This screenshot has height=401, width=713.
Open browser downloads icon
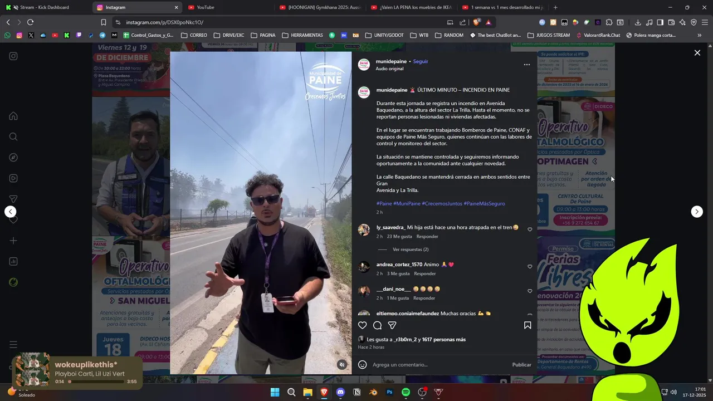[638, 22]
